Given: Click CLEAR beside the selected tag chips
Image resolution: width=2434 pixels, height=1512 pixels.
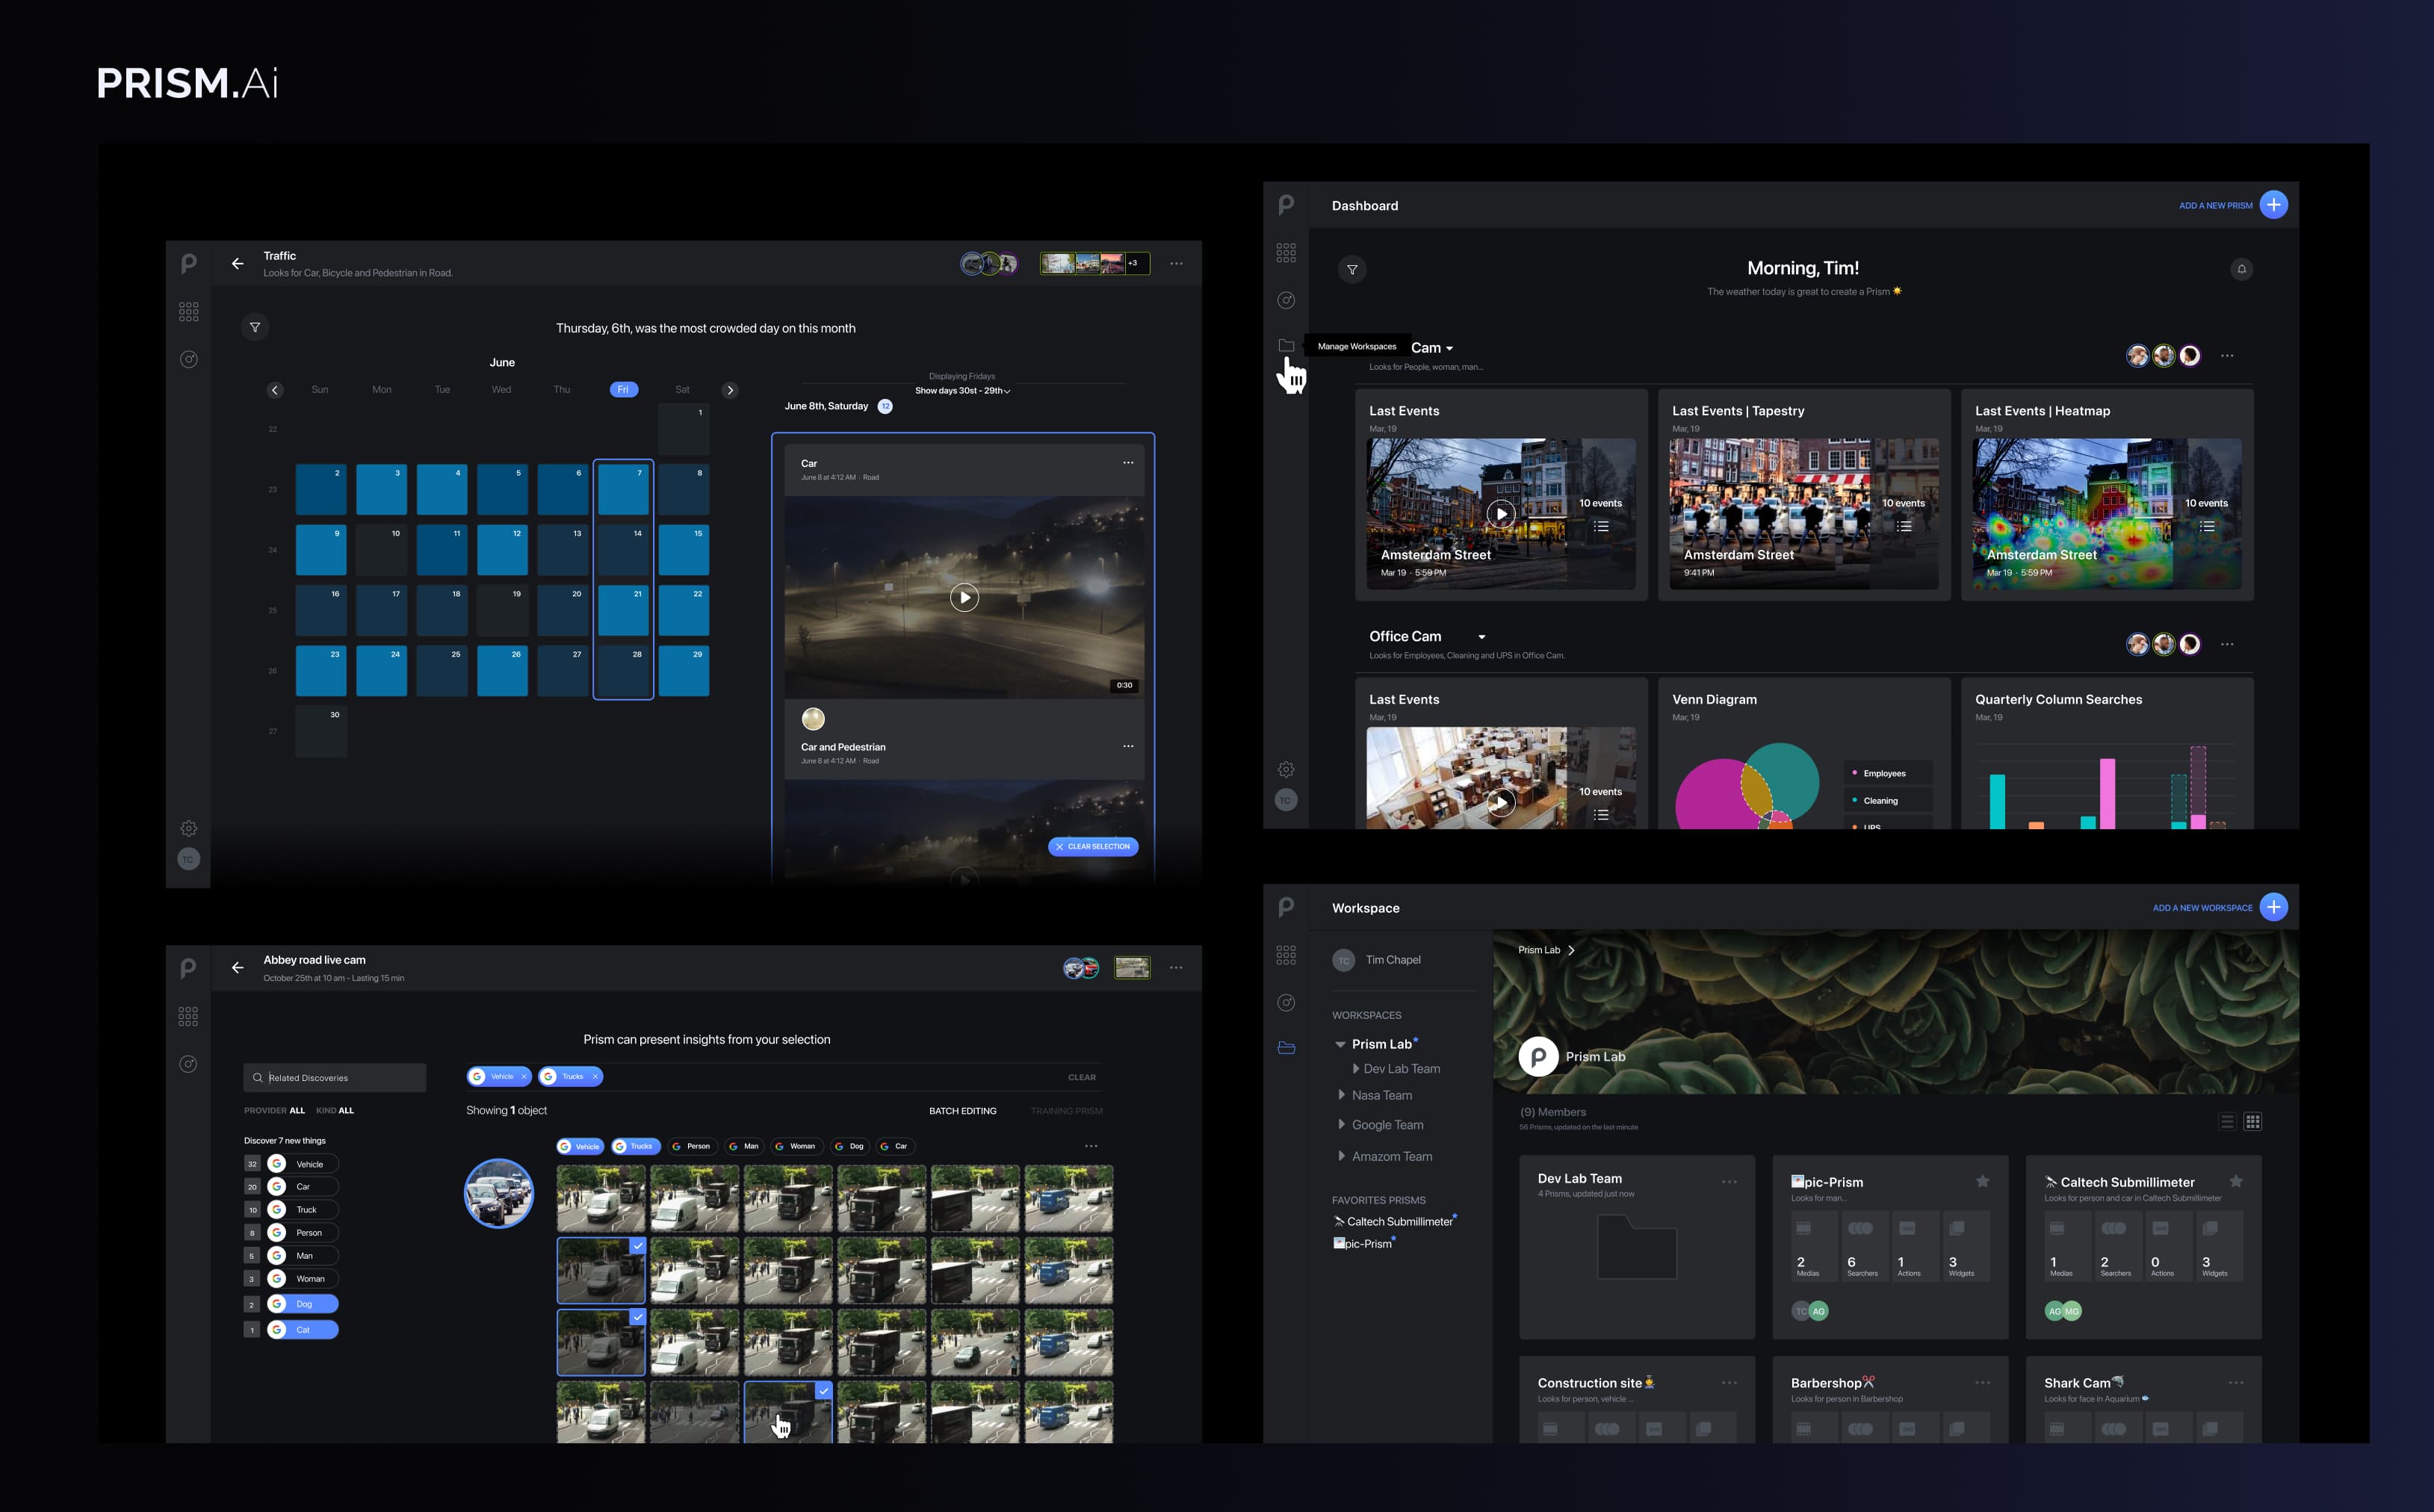Looking at the screenshot, I should pyautogui.click(x=1081, y=1077).
